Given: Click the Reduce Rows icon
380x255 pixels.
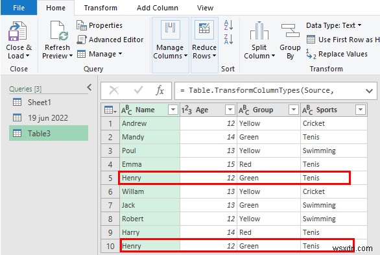Looking at the screenshot, I should 204,30.
